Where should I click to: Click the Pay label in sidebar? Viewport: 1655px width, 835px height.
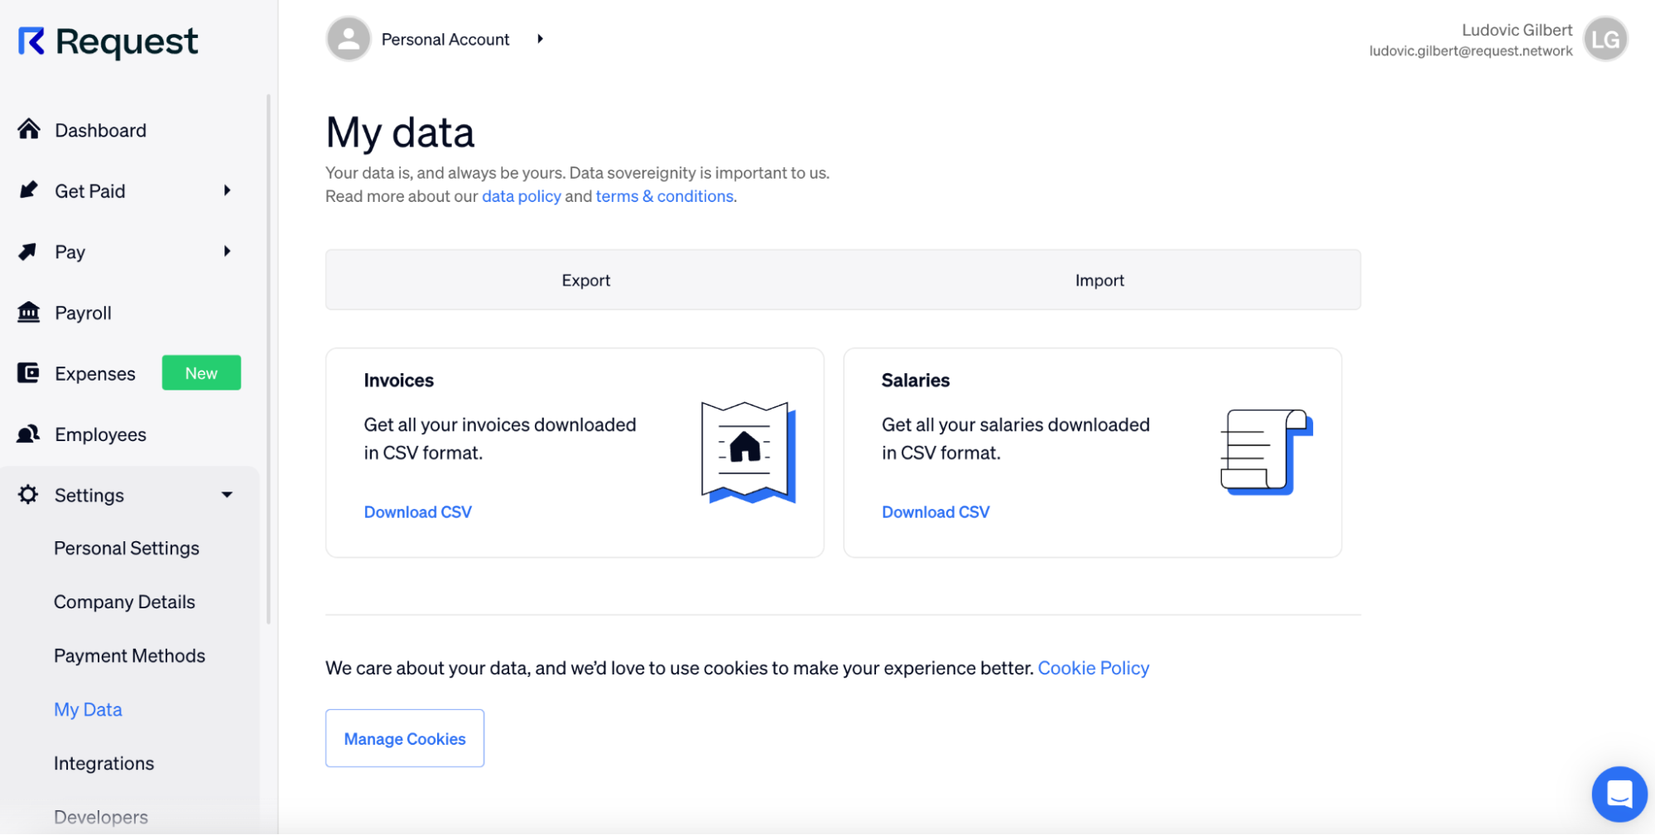[70, 252]
